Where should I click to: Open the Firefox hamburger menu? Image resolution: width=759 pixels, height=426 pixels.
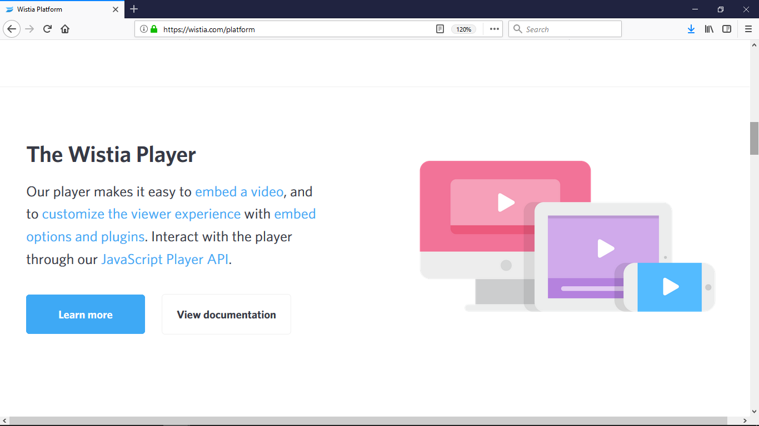click(x=748, y=29)
